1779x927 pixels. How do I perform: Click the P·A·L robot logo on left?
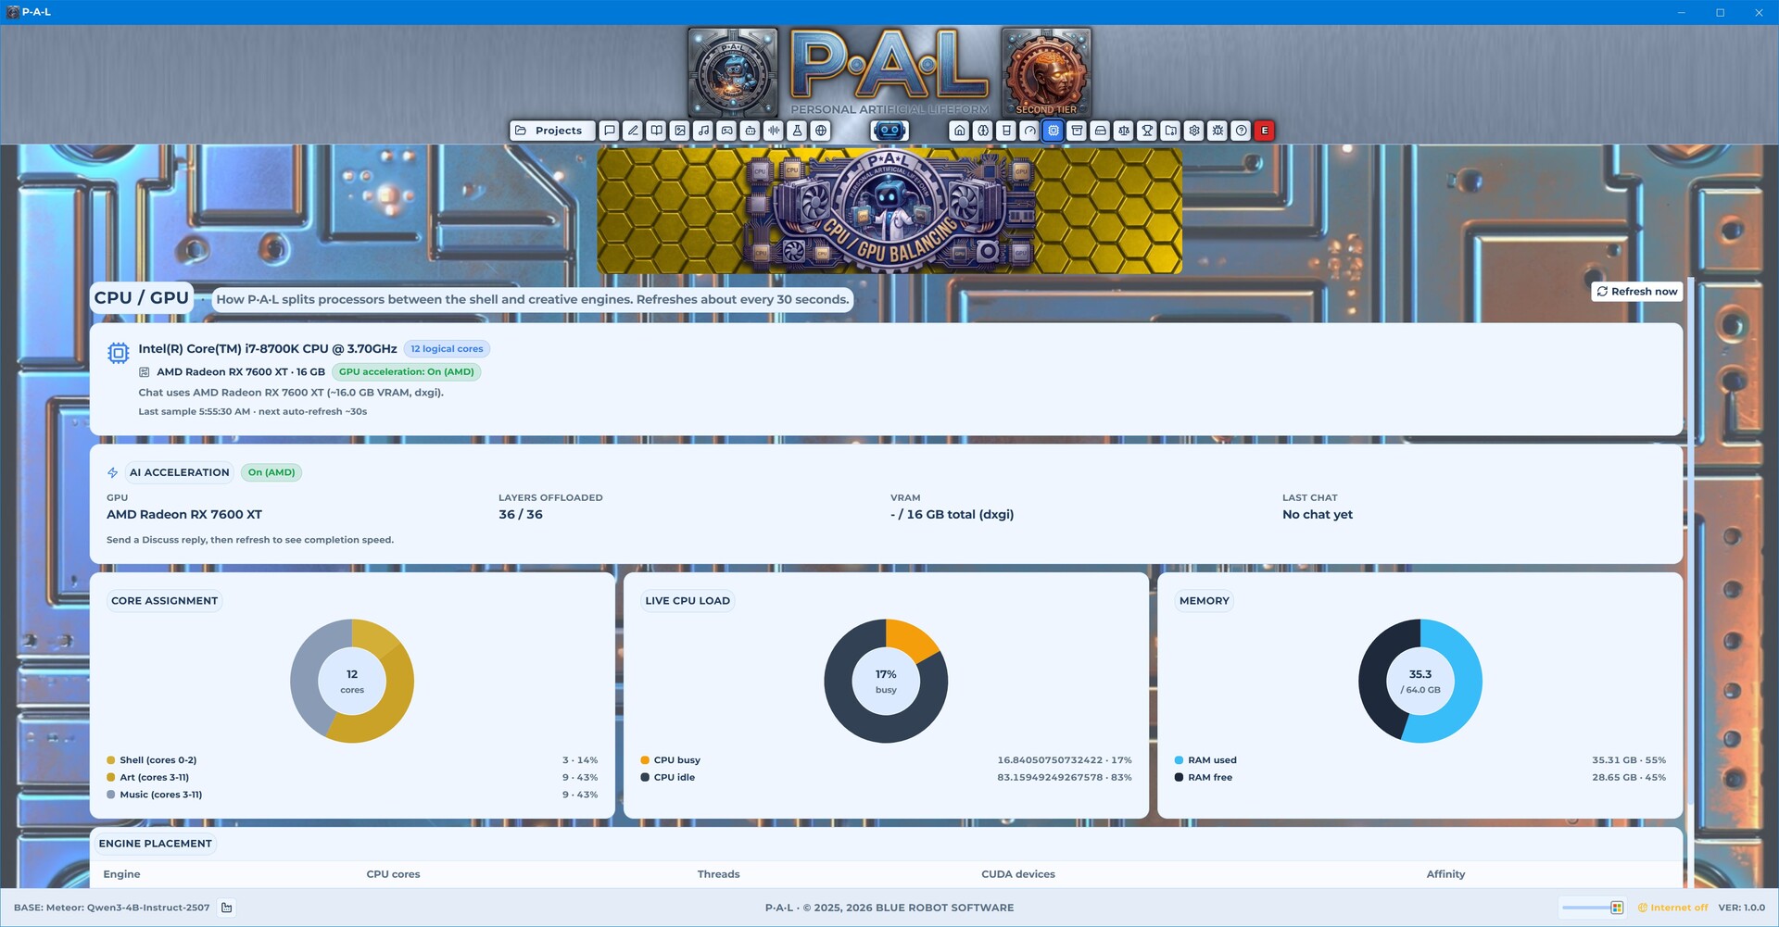click(x=733, y=72)
